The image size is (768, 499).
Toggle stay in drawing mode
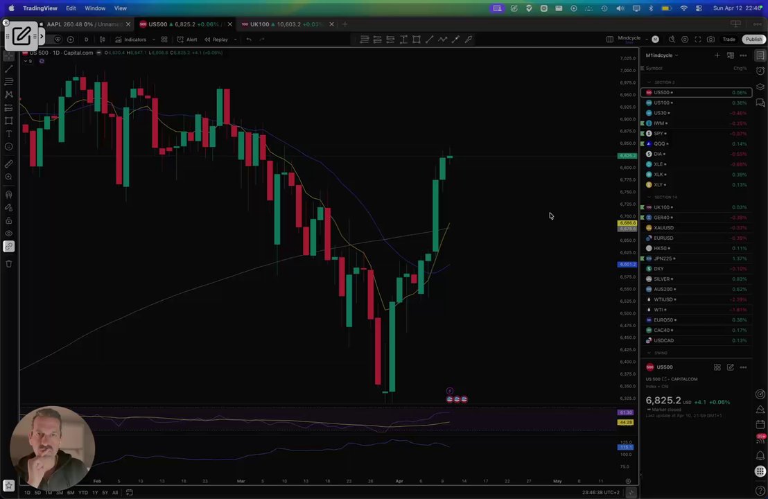(9, 208)
